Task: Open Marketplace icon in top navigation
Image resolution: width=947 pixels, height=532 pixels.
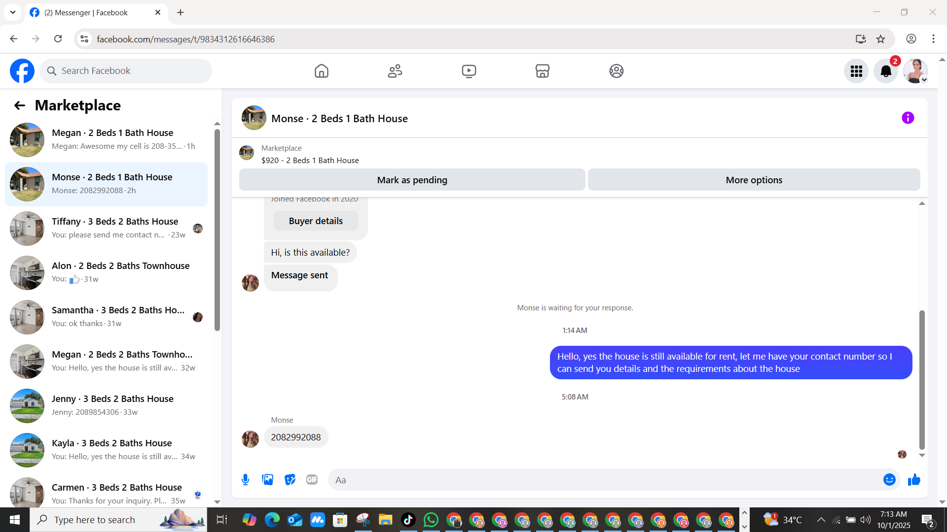Action: pyautogui.click(x=543, y=71)
